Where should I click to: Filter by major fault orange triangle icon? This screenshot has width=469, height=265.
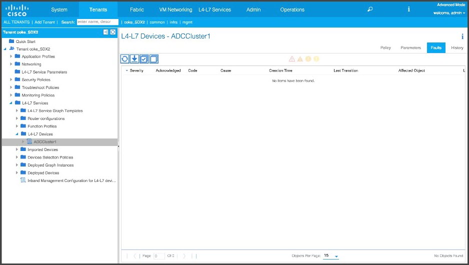click(x=300, y=59)
